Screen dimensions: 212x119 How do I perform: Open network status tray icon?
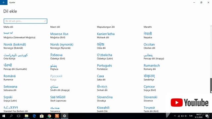coord(179,116)
